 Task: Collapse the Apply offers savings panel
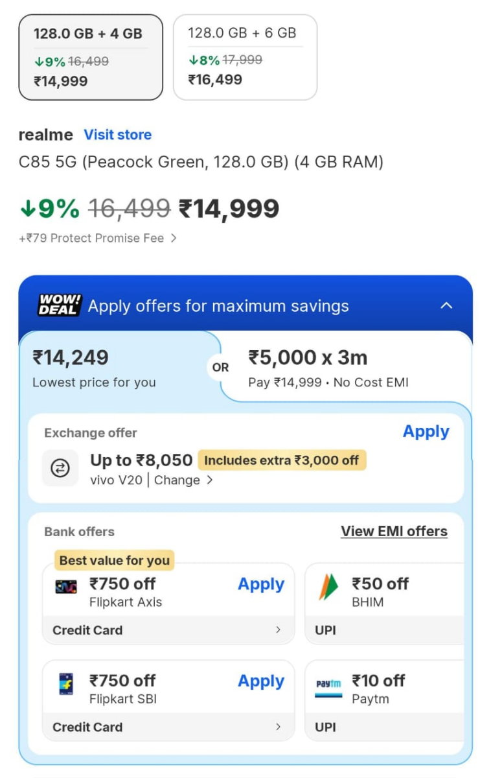[x=446, y=305]
